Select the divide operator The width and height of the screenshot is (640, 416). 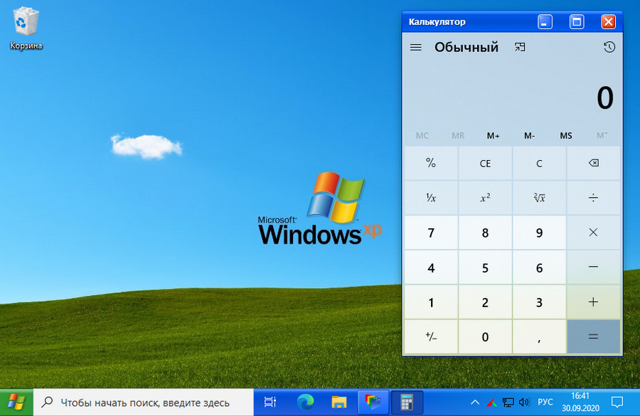594,198
